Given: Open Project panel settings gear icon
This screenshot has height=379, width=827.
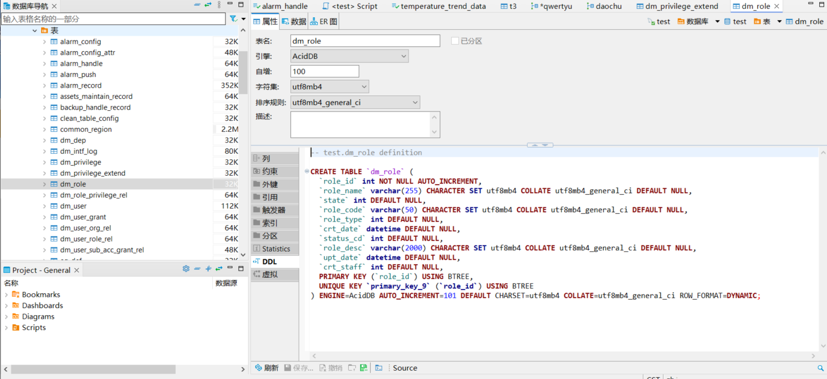Looking at the screenshot, I should (186, 269).
